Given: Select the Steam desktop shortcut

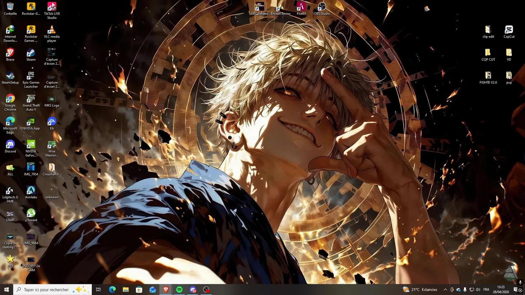Looking at the screenshot, I should (x=31, y=55).
